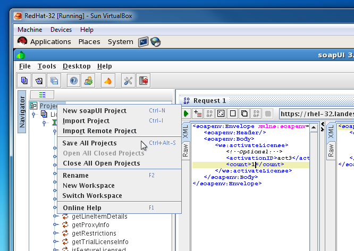Expand the getRestrictions tree node
This screenshot has width=354, height=251.
click(x=55, y=233)
